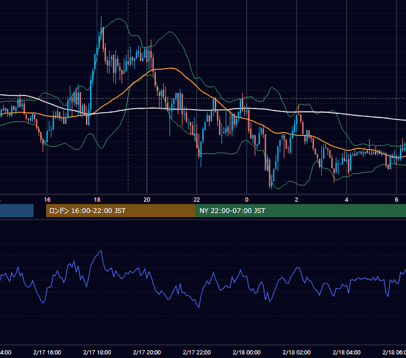
Task: Click the blue session bar left of ロンドン
Action: tap(17, 211)
